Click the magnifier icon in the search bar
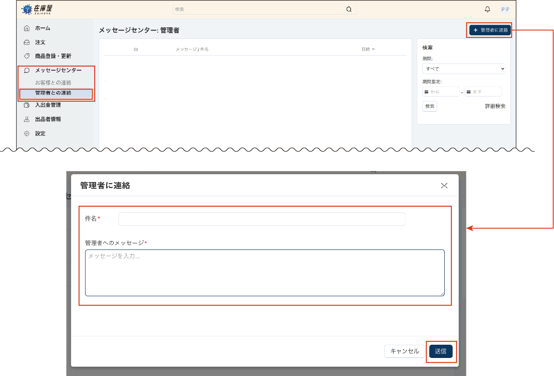The height and width of the screenshot is (376, 554). click(x=349, y=9)
